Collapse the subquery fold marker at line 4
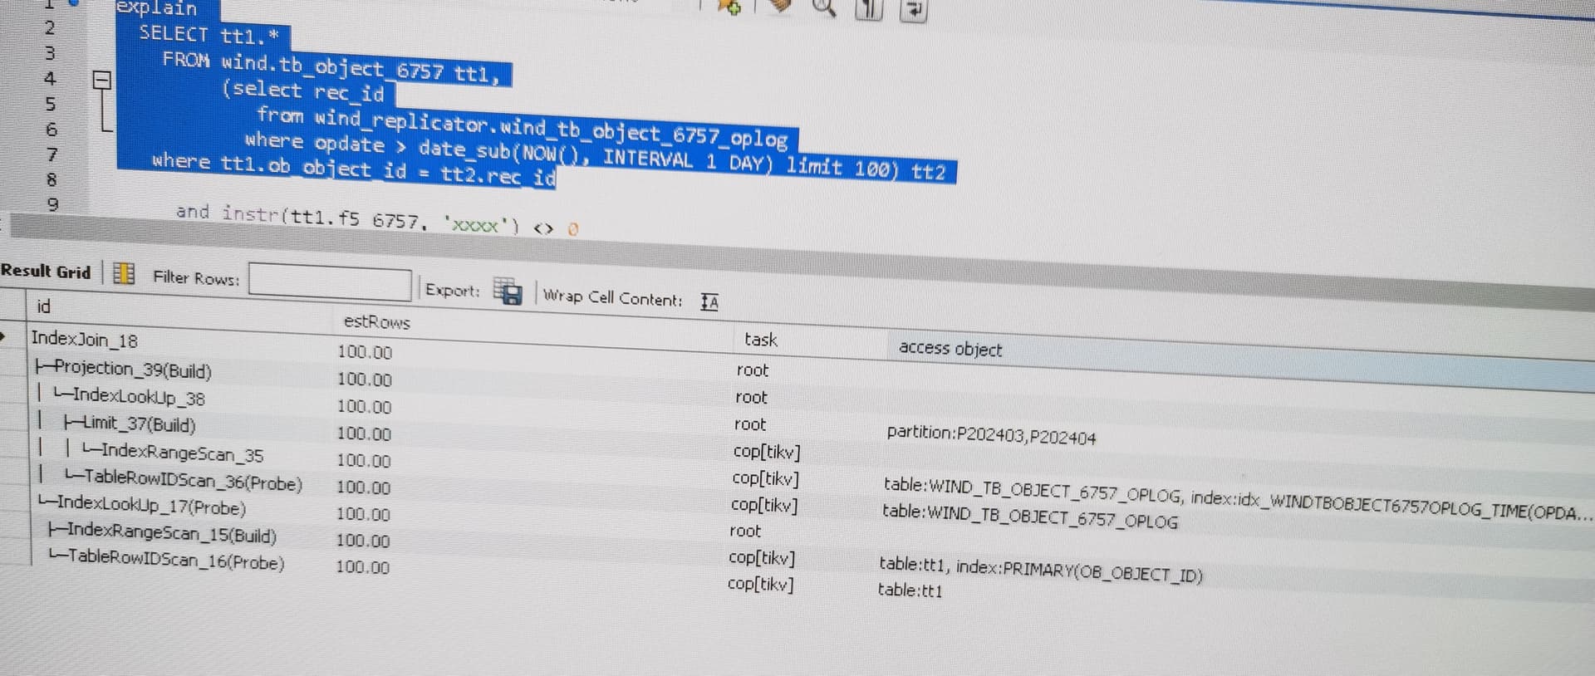The width and height of the screenshot is (1595, 676). [x=101, y=81]
